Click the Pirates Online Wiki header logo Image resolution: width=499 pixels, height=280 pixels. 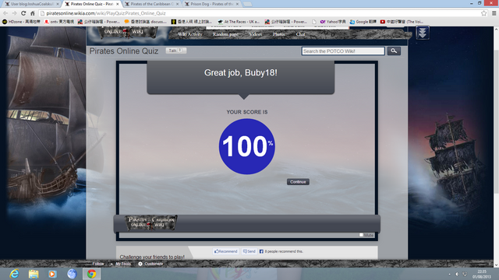coord(127,33)
